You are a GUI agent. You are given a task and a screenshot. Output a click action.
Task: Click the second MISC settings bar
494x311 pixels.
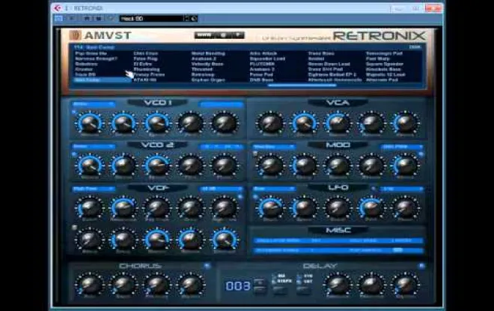[338, 250]
